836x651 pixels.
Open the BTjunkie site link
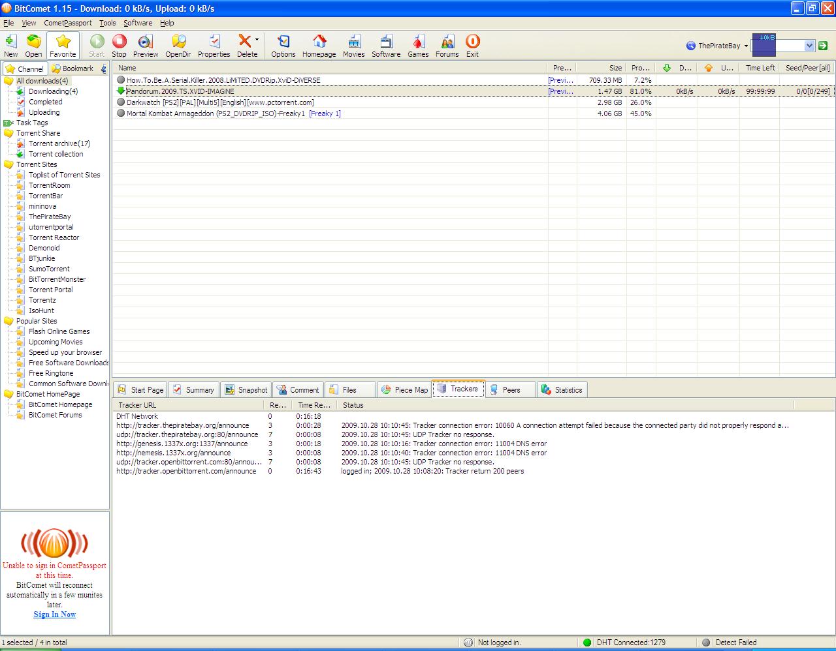click(42, 258)
